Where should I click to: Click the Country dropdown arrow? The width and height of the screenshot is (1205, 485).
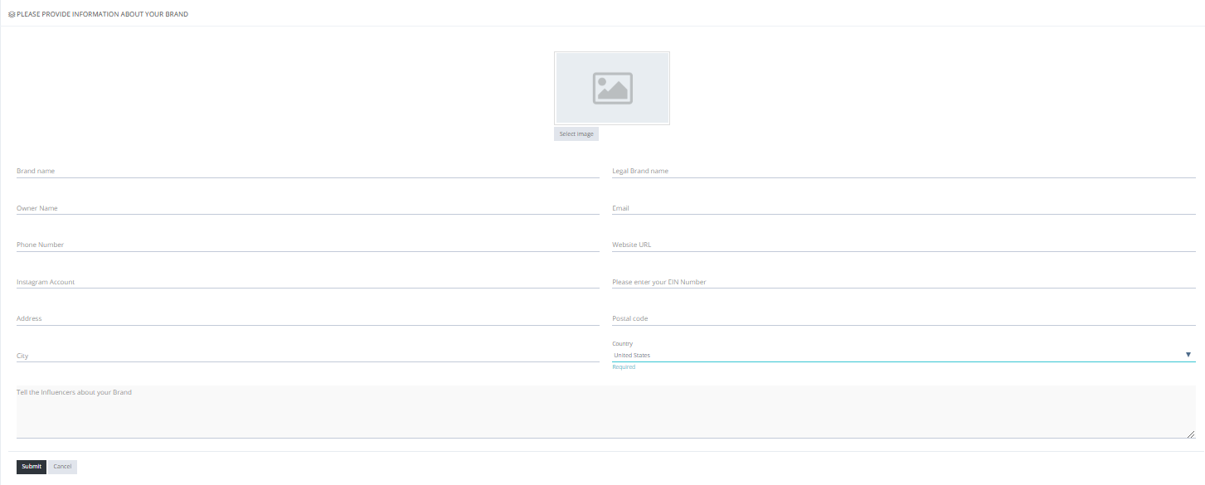[1188, 355]
